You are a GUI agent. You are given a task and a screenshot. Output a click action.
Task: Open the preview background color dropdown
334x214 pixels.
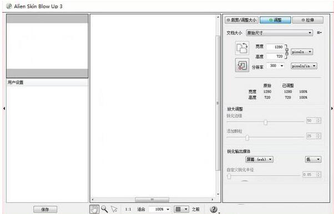[x=181, y=210]
